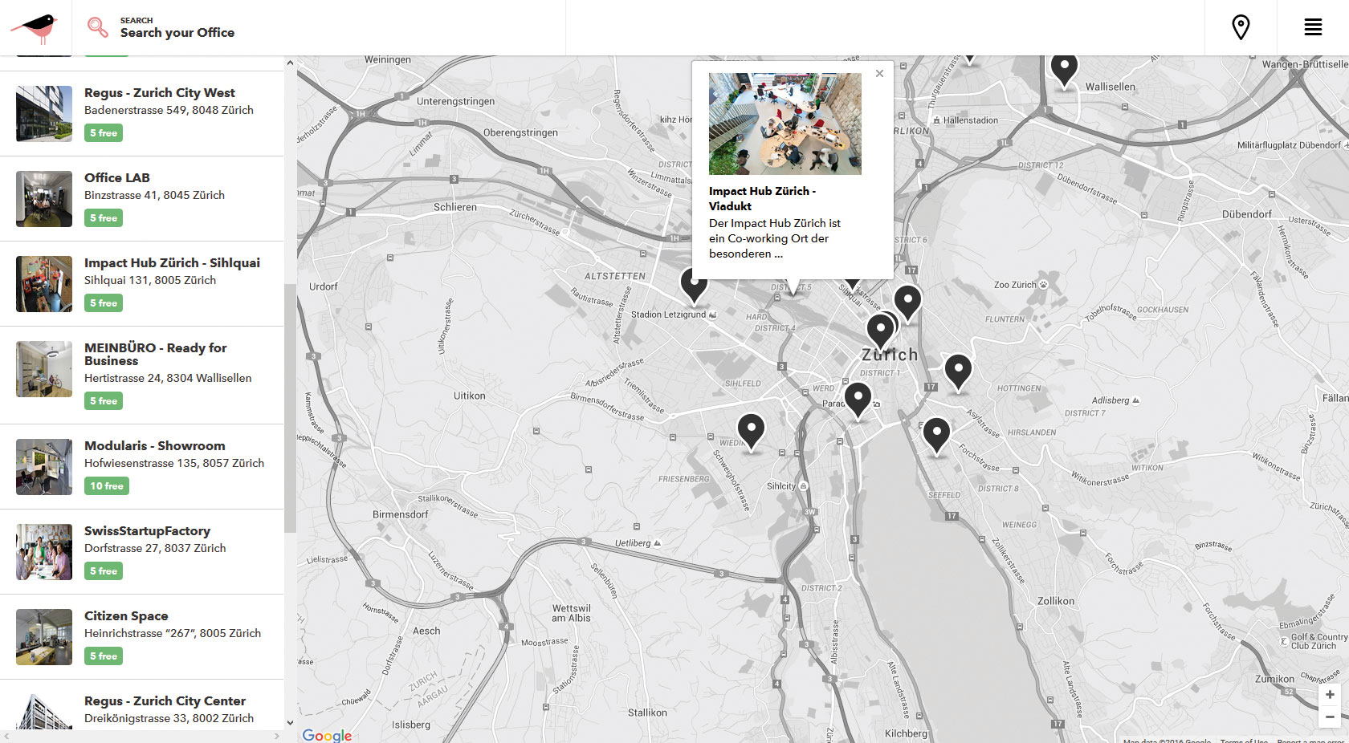Open Regus - Zurich City West listing
Image resolution: width=1349 pixels, height=743 pixels.
click(142, 113)
